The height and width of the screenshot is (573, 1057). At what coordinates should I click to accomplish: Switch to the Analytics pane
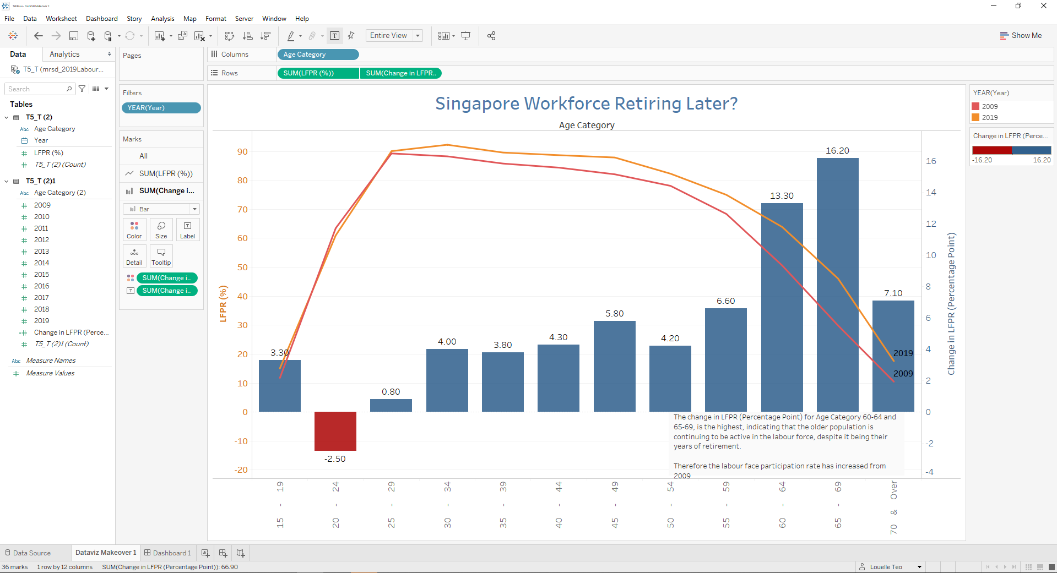[x=64, y=54]
